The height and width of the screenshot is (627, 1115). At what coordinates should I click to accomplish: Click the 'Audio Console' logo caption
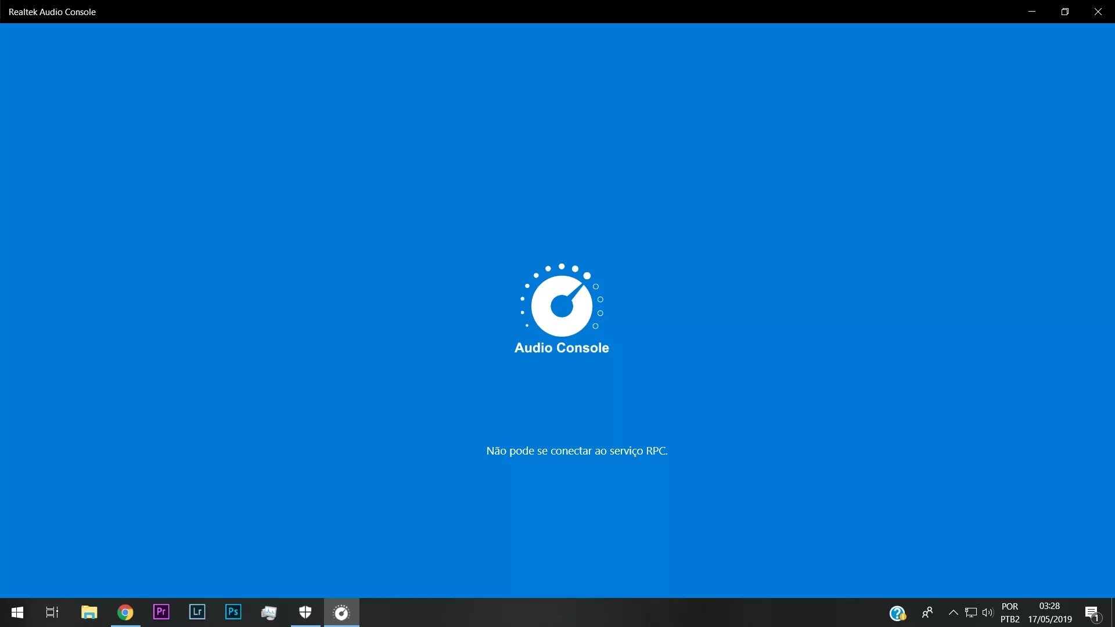coord(562,348)
